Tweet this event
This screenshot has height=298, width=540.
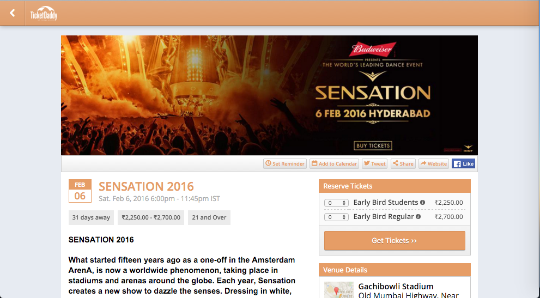coord(375,163)
